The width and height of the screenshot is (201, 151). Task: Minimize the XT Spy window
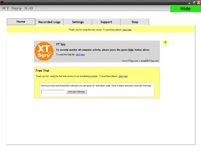coord(189,3)
